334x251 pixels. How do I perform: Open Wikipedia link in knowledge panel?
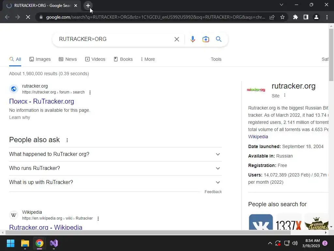(258, 137)
